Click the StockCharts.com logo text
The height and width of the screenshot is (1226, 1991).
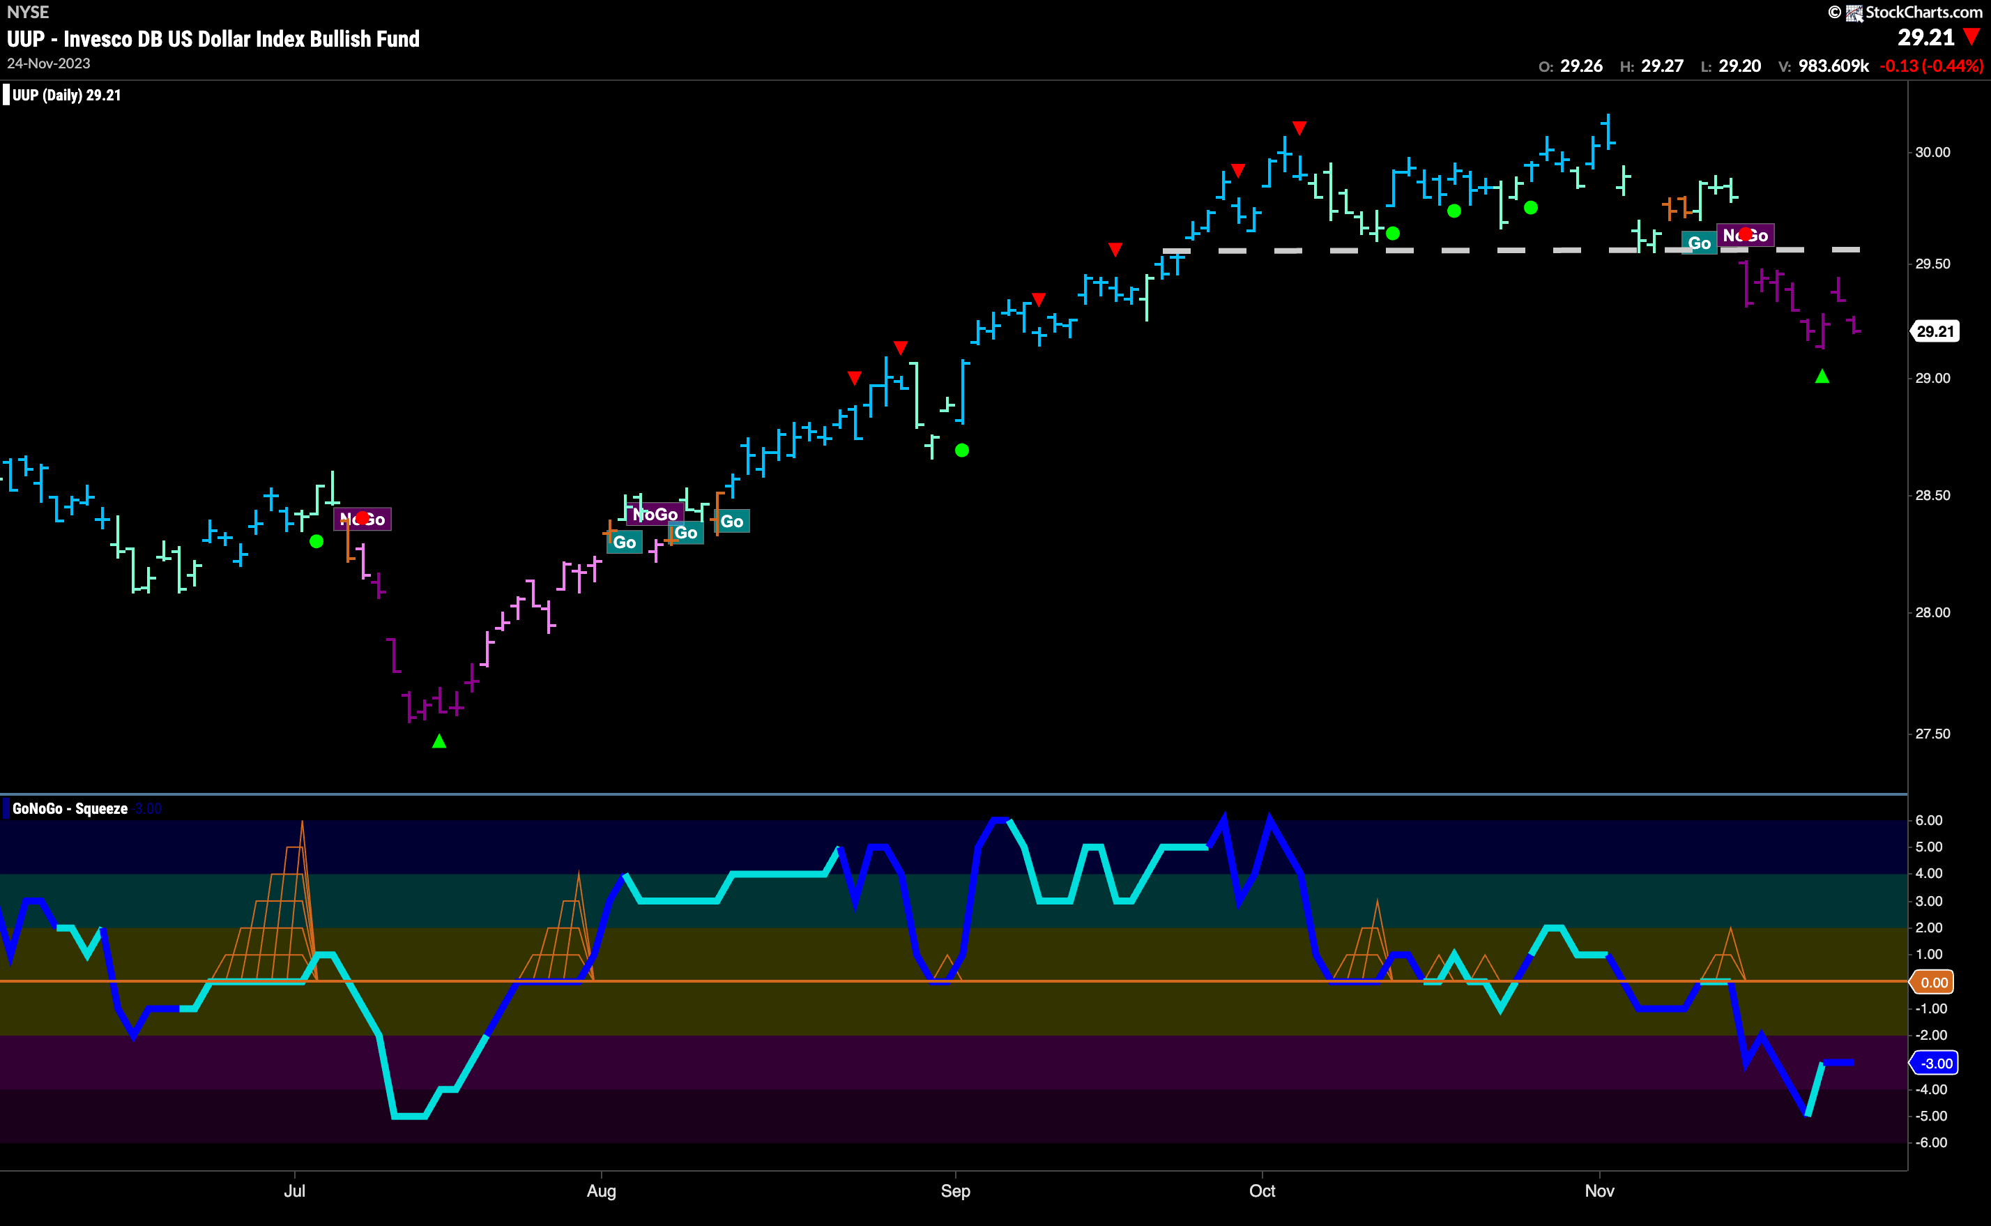point(1923,12)
